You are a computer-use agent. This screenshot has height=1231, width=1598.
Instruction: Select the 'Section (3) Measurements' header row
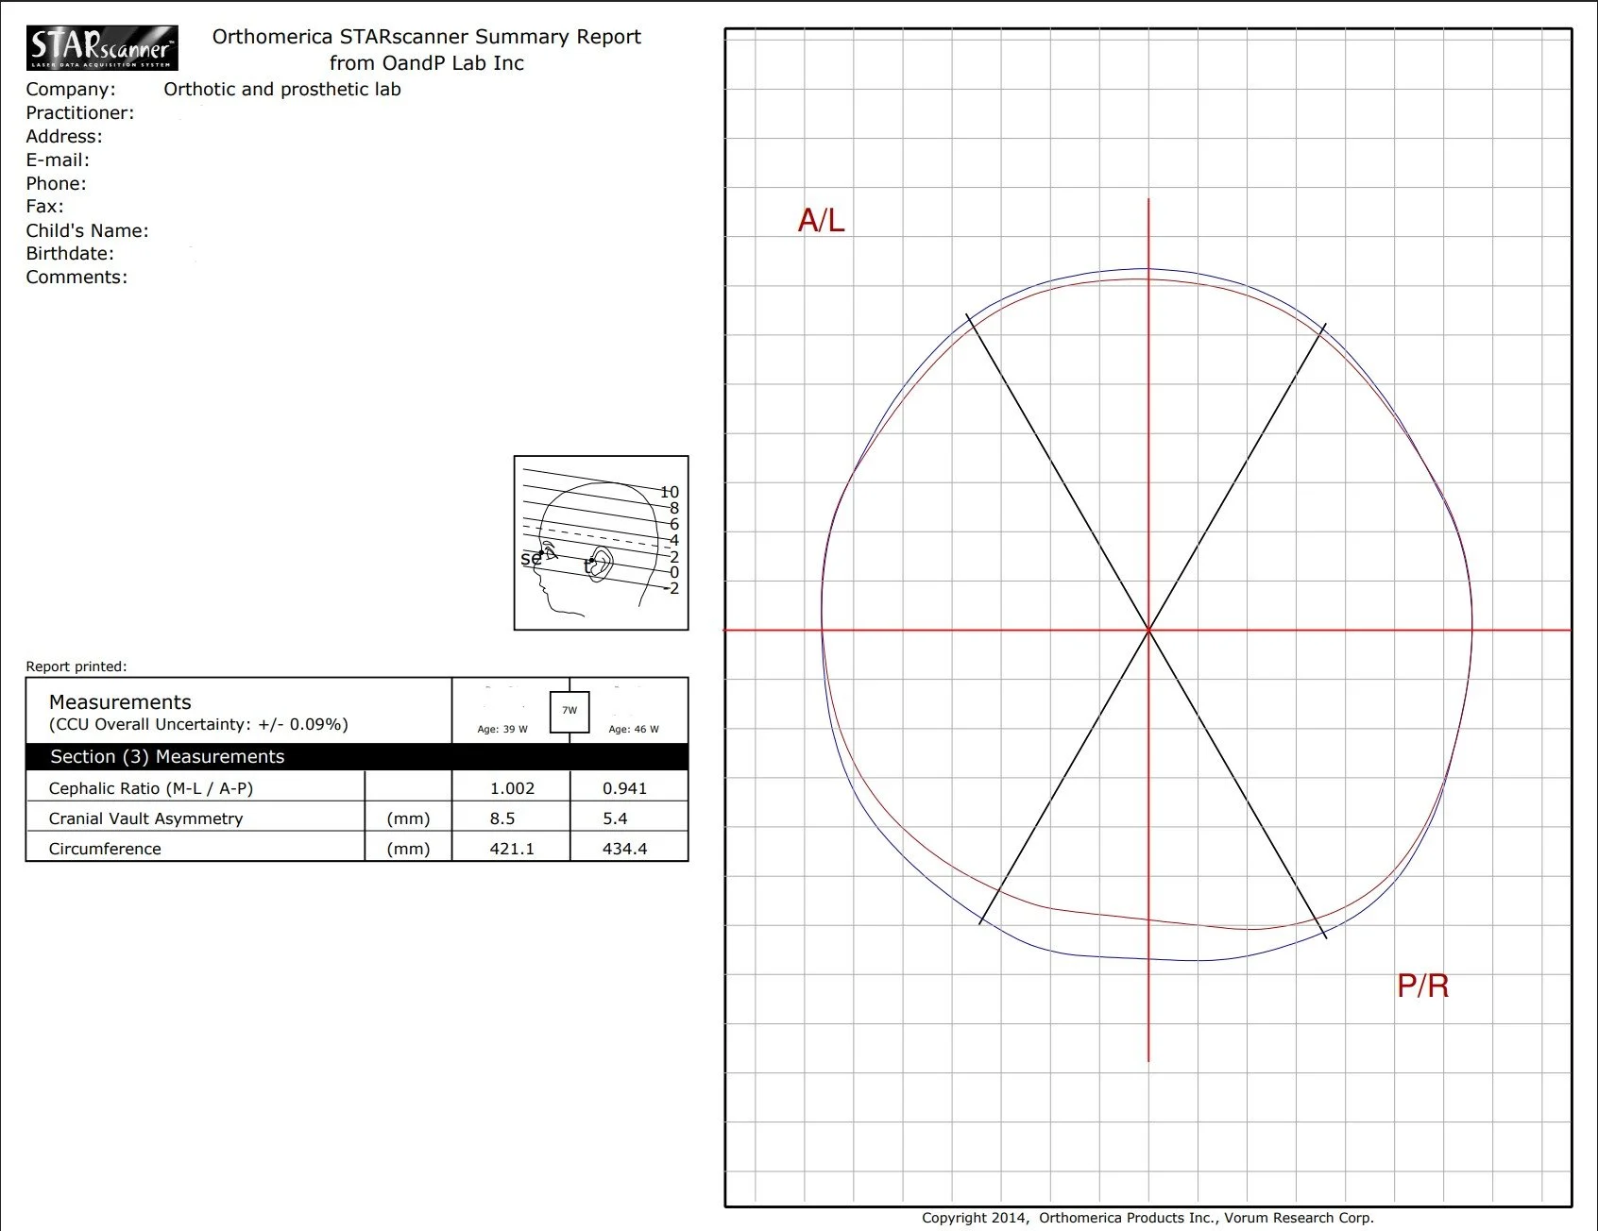[x=357, y=756]
